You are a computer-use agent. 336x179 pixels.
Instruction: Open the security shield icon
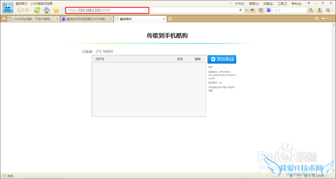point(261,10)
